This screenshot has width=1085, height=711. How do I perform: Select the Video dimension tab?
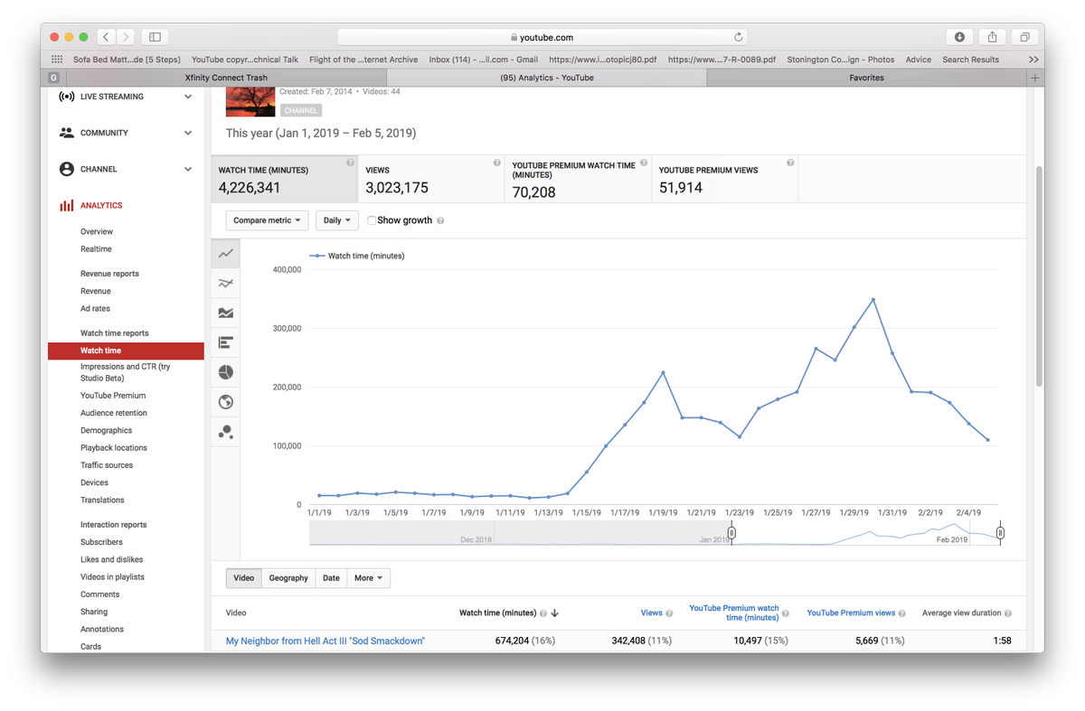pos(243,578)
